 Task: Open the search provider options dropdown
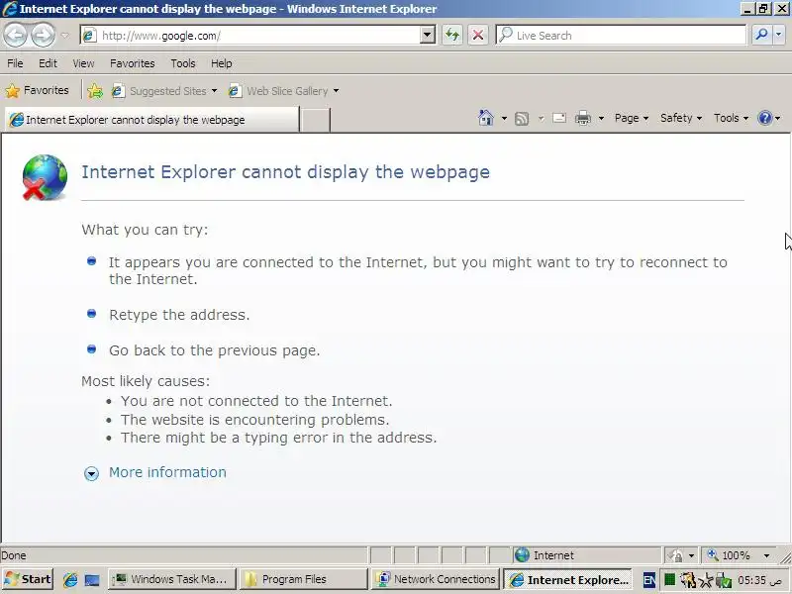779,35
